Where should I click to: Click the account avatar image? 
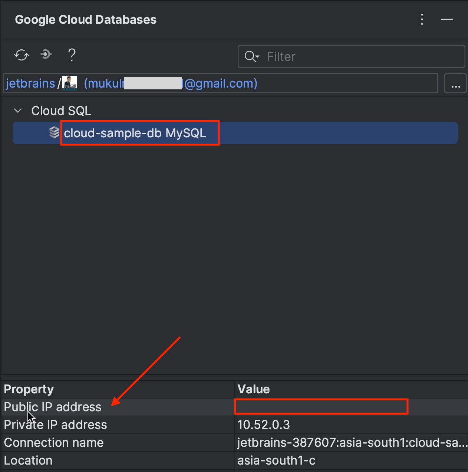[x=70, y=83]
